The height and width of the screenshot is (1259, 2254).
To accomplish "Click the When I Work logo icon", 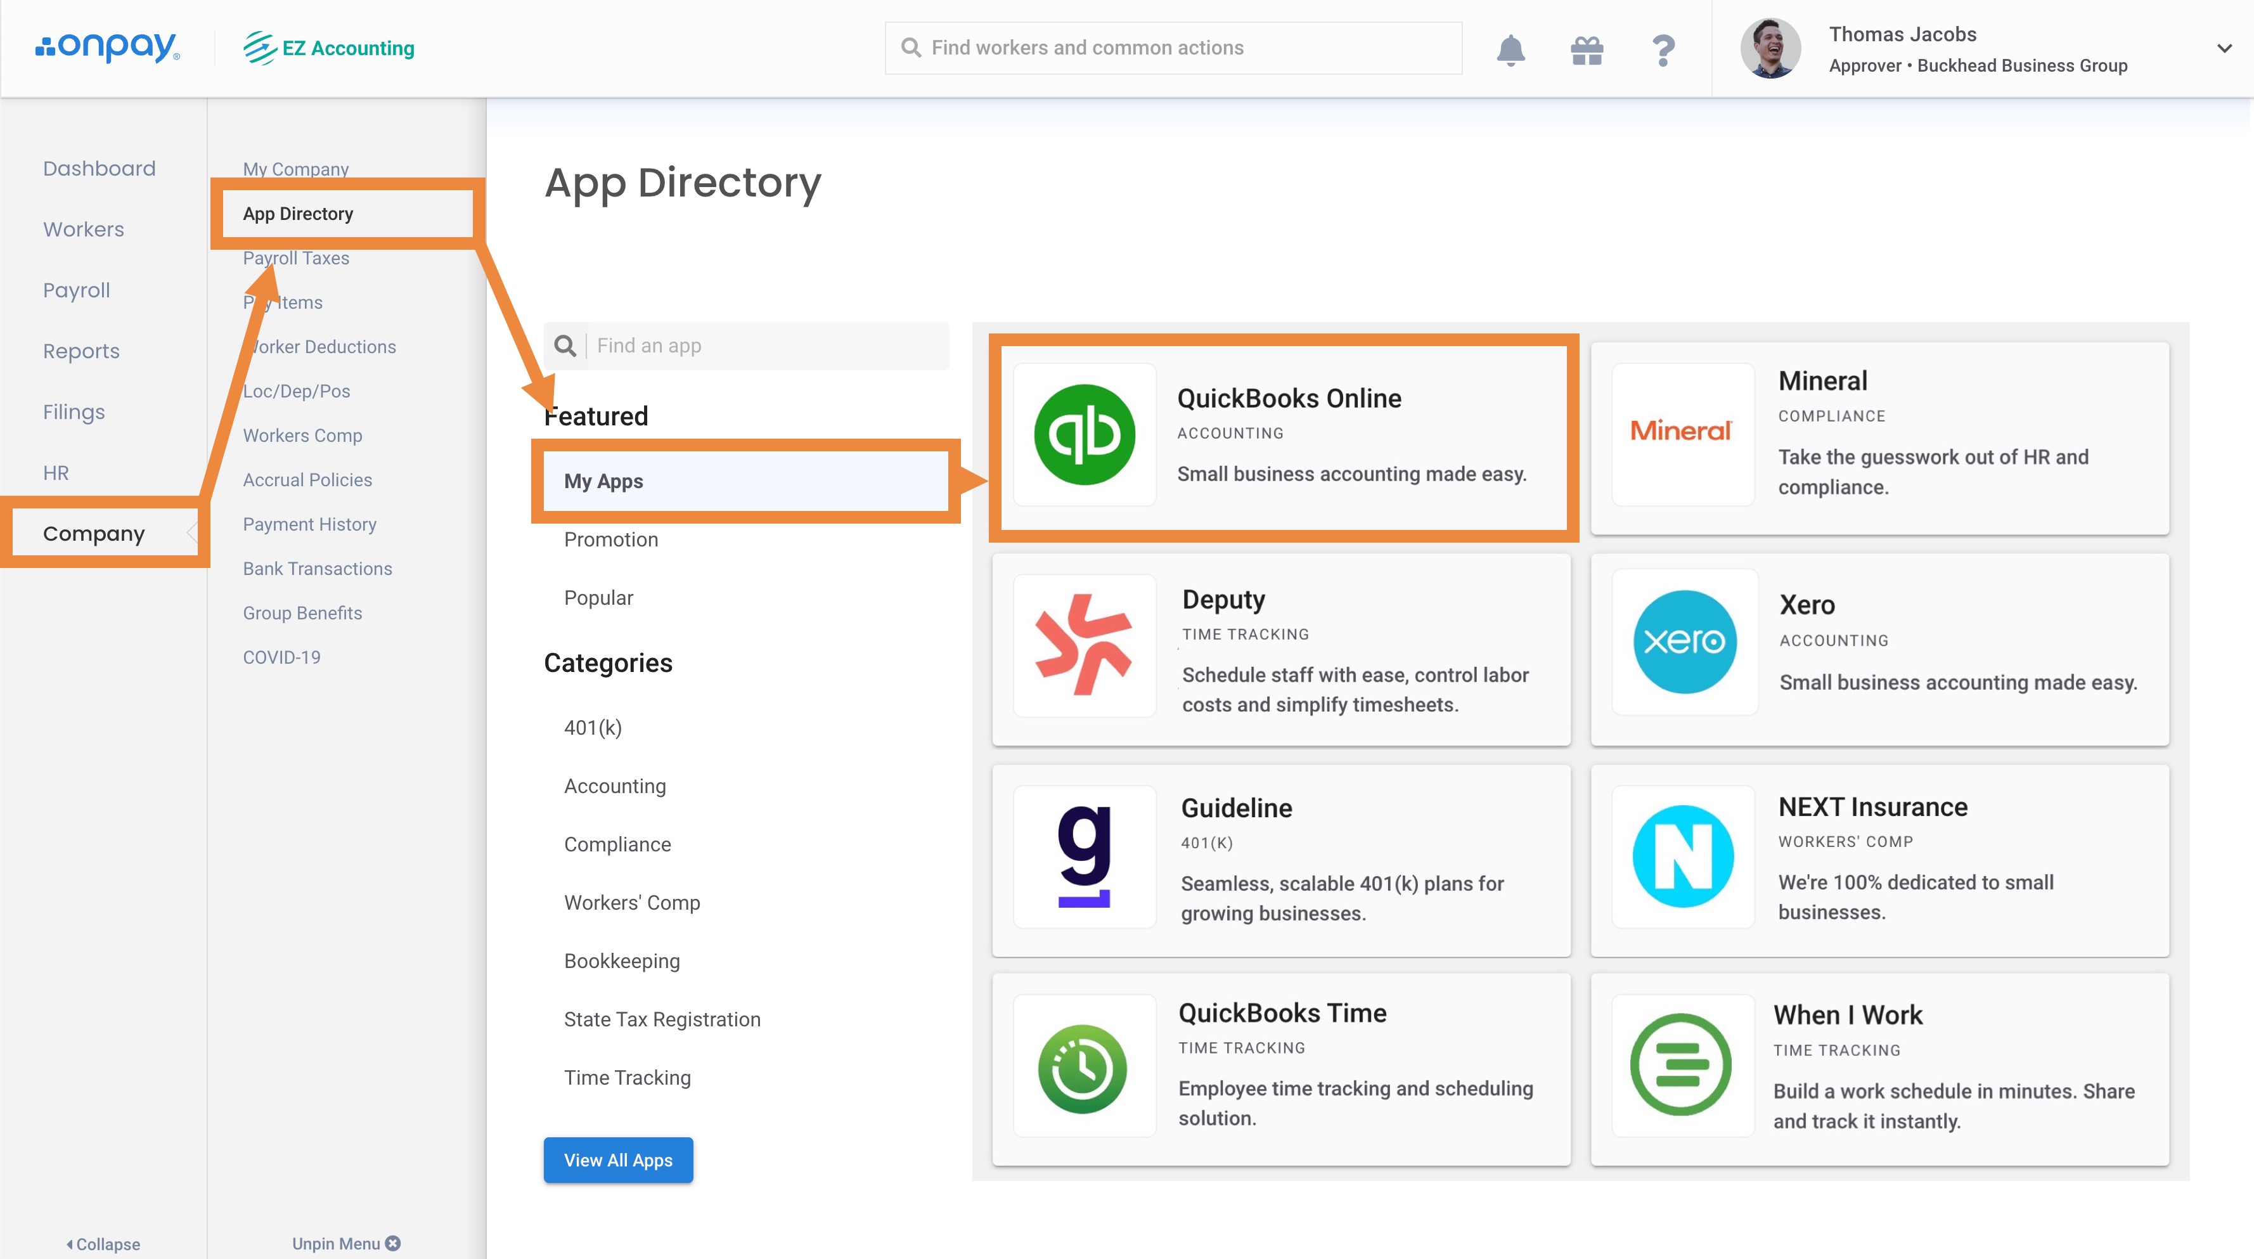I will (1681, 1064).
